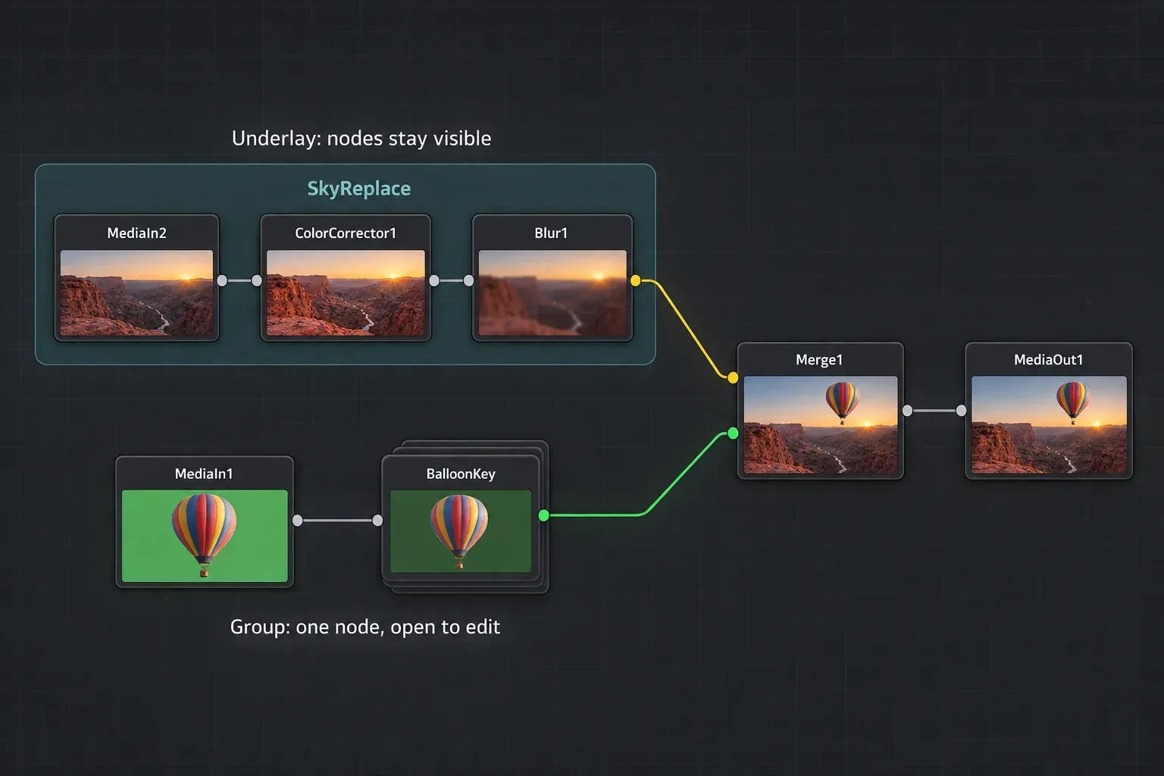Click MediaOut1 input connector dot
Image resolution: width=1164 pixels, height=776 pixels.
[x=962, y=411]
